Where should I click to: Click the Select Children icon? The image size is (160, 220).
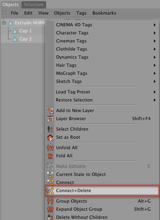click(50, 129)
